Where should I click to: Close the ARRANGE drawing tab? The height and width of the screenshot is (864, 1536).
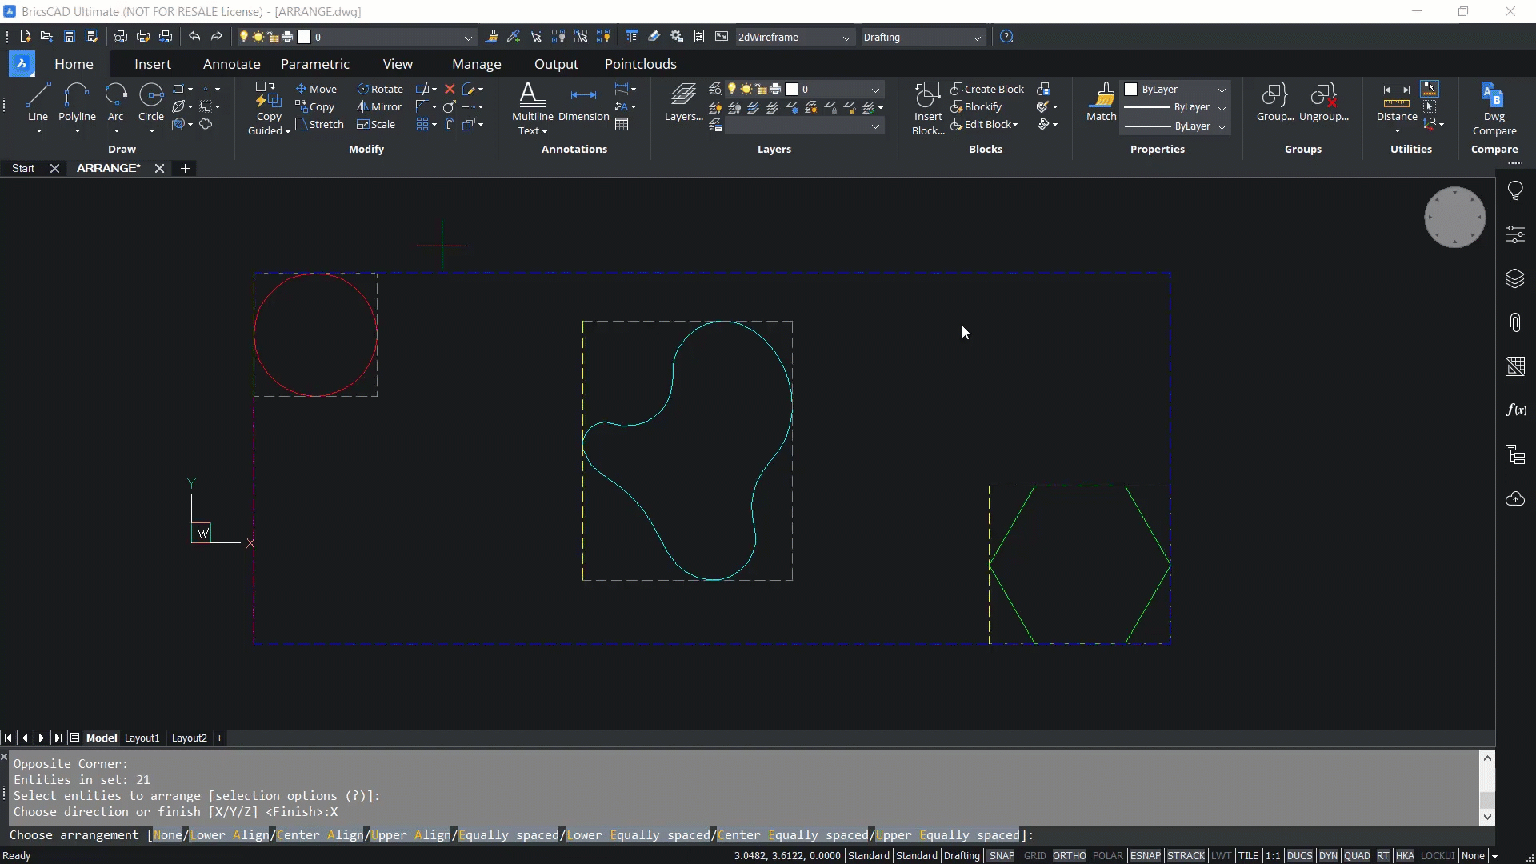point(159,168)
